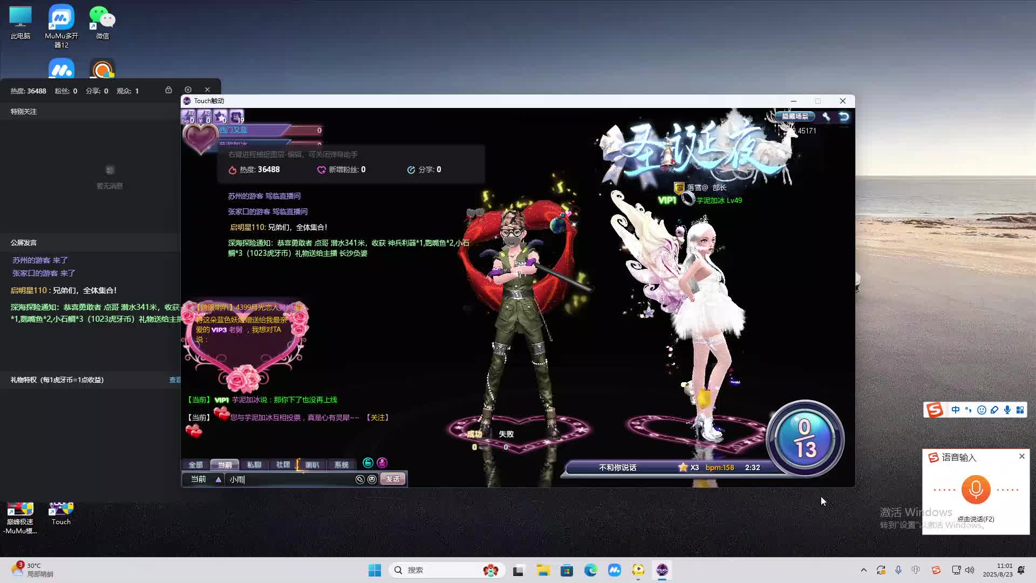The width and height of the screenshot is (1036, 583).
Task: Toggle Sogou Chinese/English input mode
Action: click(956, 410)
